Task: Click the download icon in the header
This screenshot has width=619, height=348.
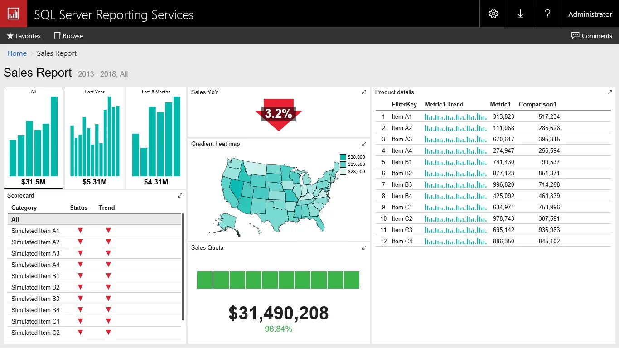Action: tap(520, 14)
